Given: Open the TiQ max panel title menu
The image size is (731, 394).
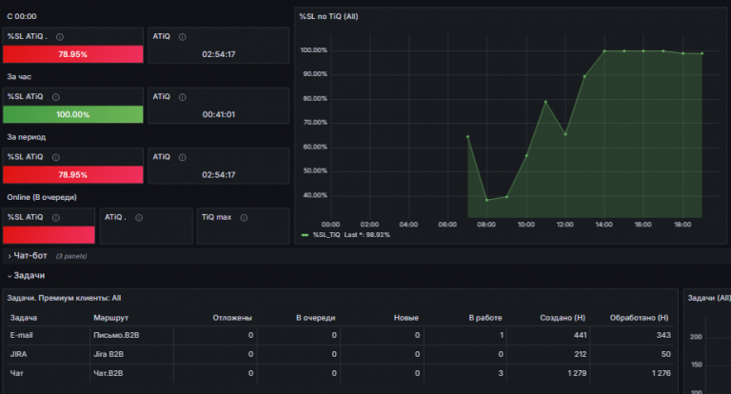Looking at the screenshot, I should pos(216,217).
